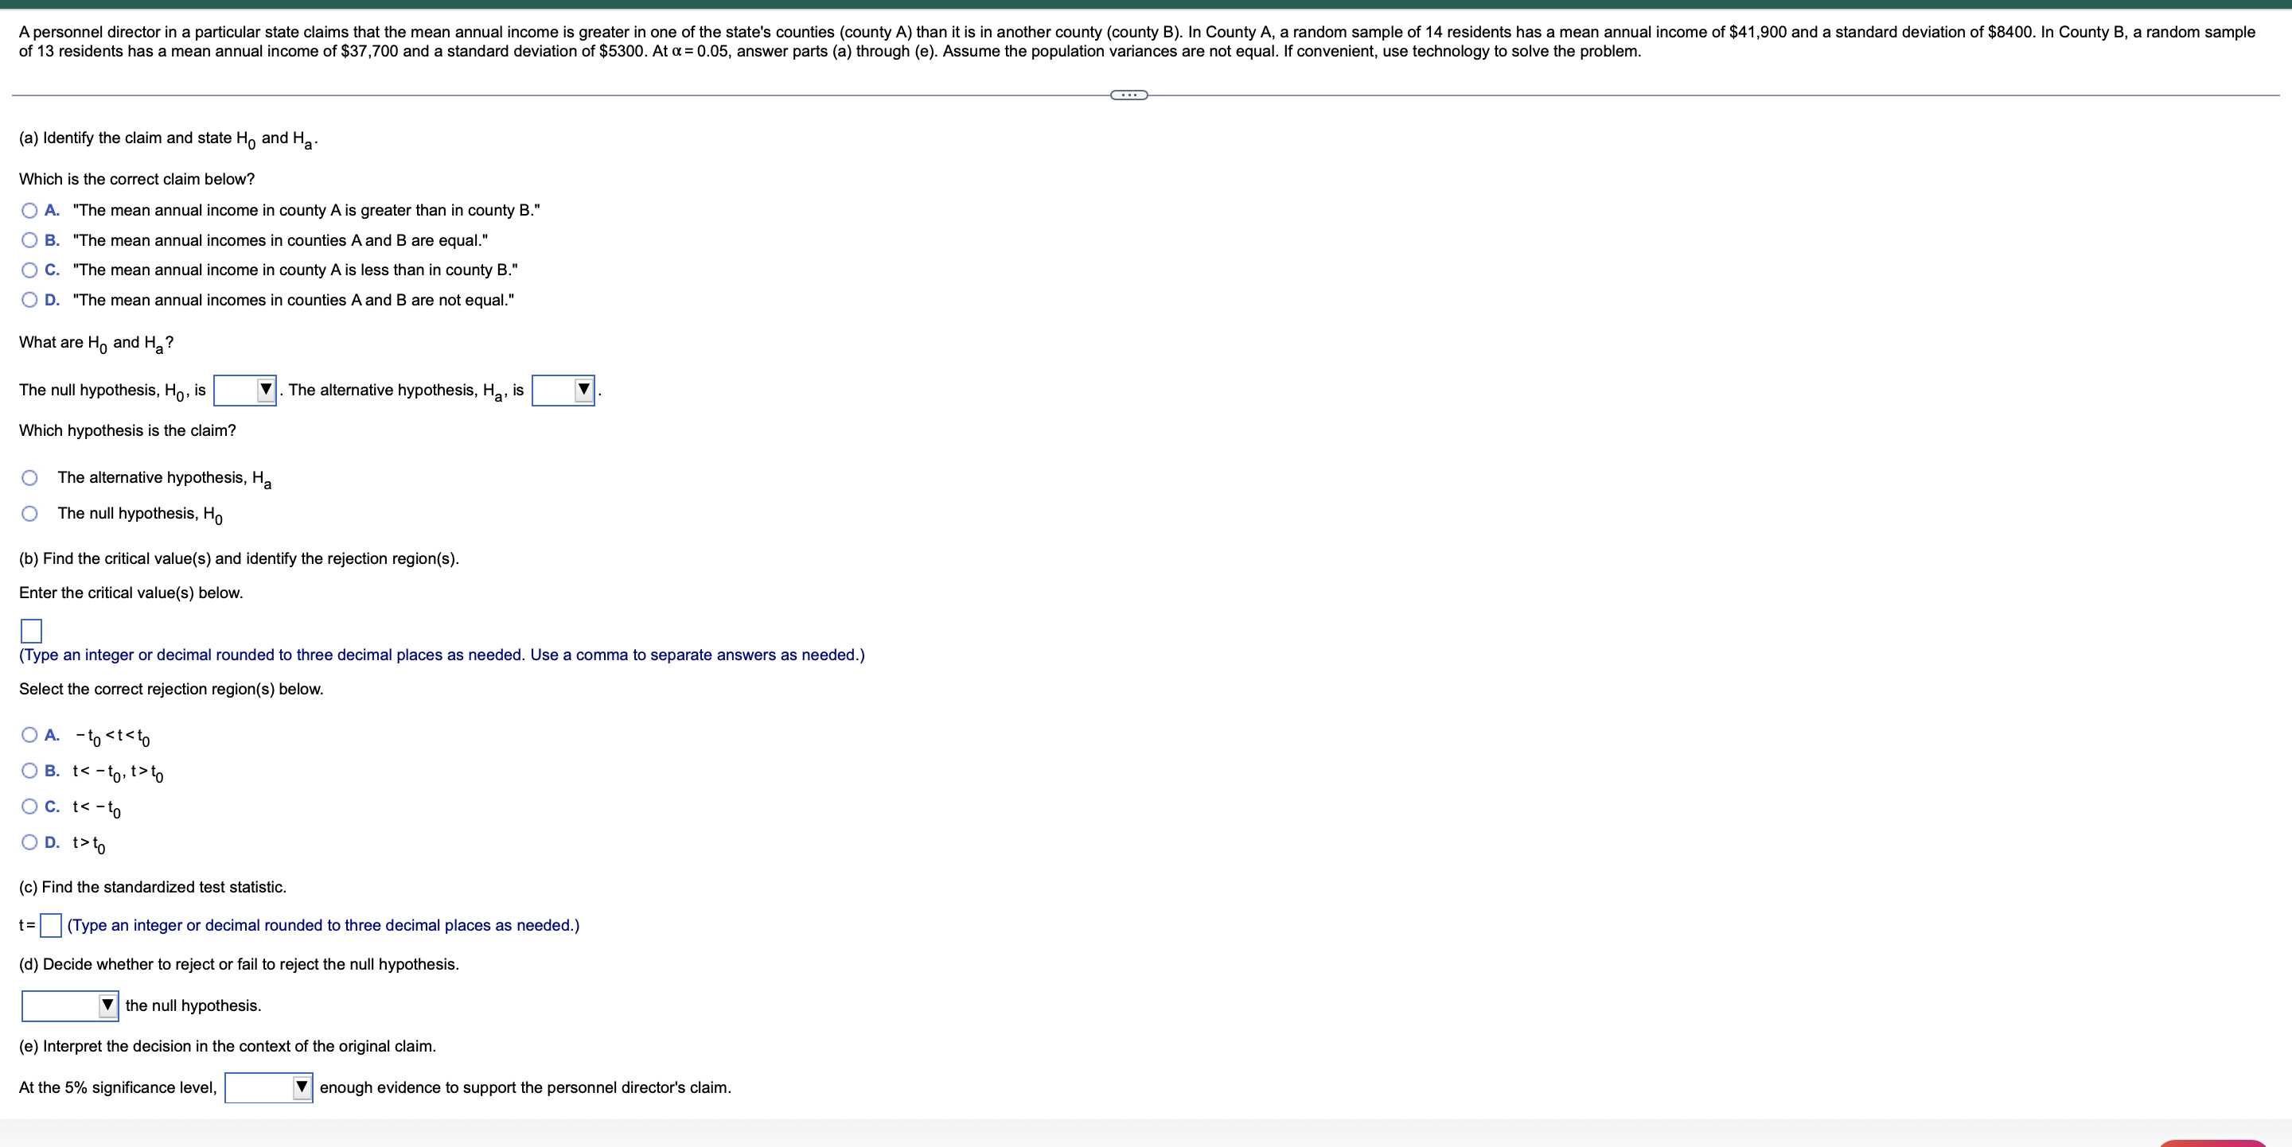This screenshot has height=1147, width=2292.
Task: Mark the alternative hypothesis as the claim
Action: coord(29,477)
